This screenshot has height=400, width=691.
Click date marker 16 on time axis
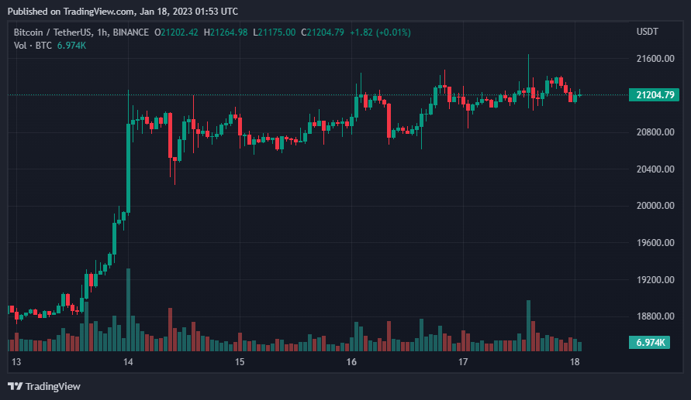click(x=351, y=362)
